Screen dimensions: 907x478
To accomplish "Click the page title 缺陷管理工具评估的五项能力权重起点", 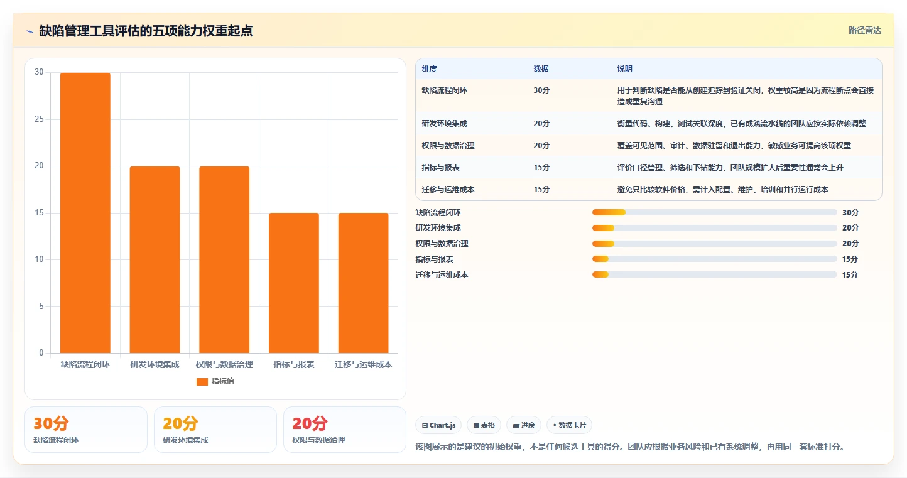I will (x=146, y=31).
